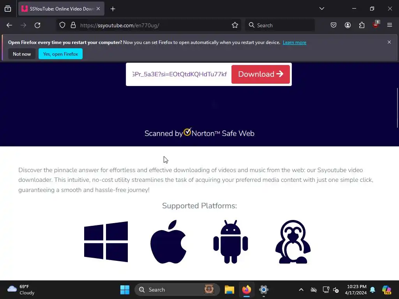Open the Copilot preview icon
This screenshot has width=399, height=299.
click(x=387, y=290)
